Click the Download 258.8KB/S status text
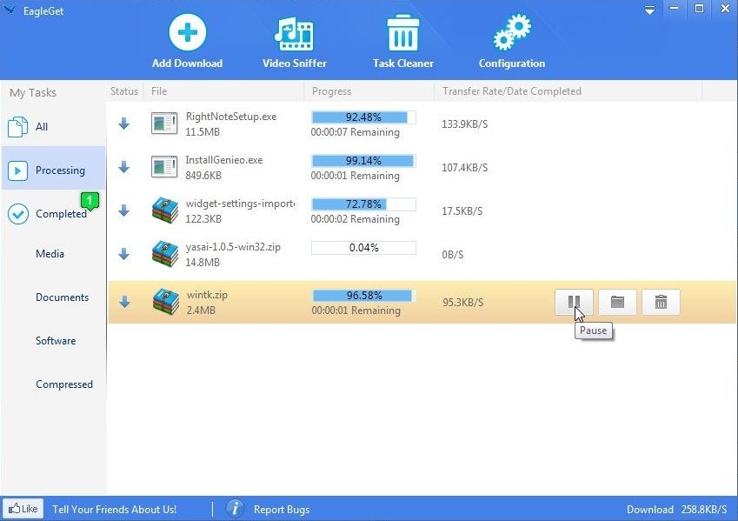This screenshot has height=521, width=738. coord(676,509)
